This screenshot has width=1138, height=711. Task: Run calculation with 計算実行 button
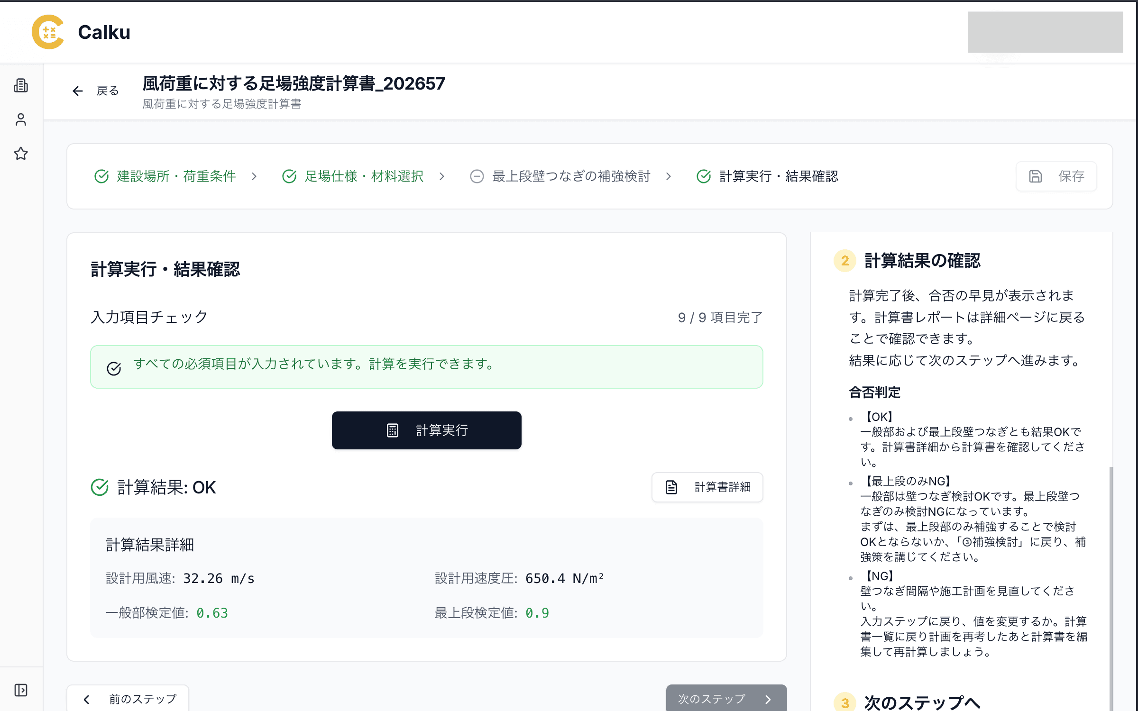coord(427,430)
